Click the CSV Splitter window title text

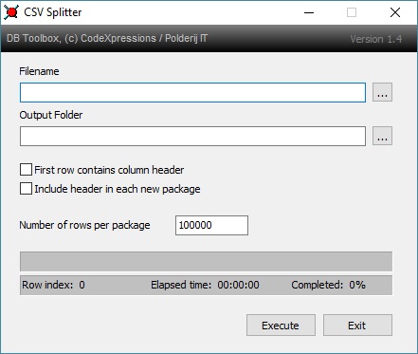[x=53, y=12]
